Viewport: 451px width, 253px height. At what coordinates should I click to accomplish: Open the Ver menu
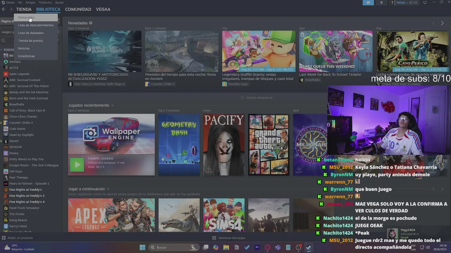coord(20,2)
